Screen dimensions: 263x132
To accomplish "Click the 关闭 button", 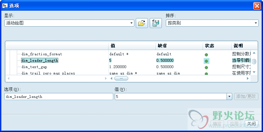I will click(x=252, y=124).
